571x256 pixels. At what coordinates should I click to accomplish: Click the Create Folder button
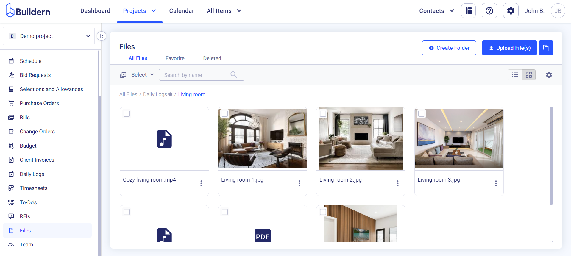coord(449,48)
